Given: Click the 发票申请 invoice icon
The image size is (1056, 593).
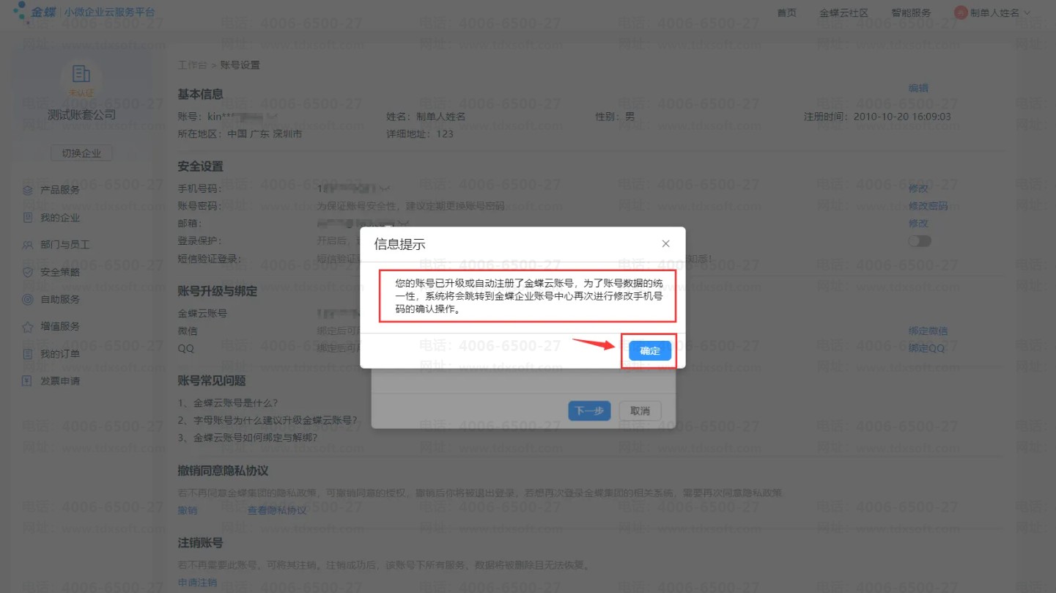Looking at the screenshot, I should 28,381.
